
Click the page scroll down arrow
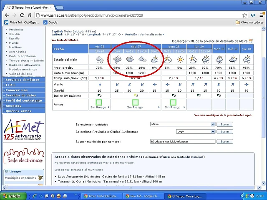tap(263, 183)
